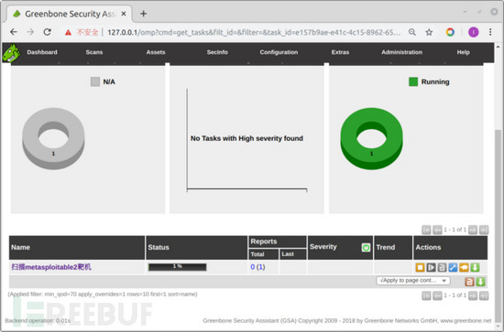Stop the running metasploitable2 scan task
The width and height of the screenshot is (504, 332).
pos(420,267)
